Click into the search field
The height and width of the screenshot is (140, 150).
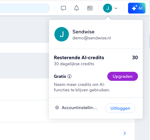click(25, 8)
